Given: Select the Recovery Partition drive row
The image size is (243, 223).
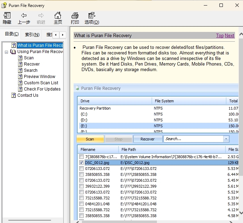Looking at the screenshot, I should click(x=158, y=108).
